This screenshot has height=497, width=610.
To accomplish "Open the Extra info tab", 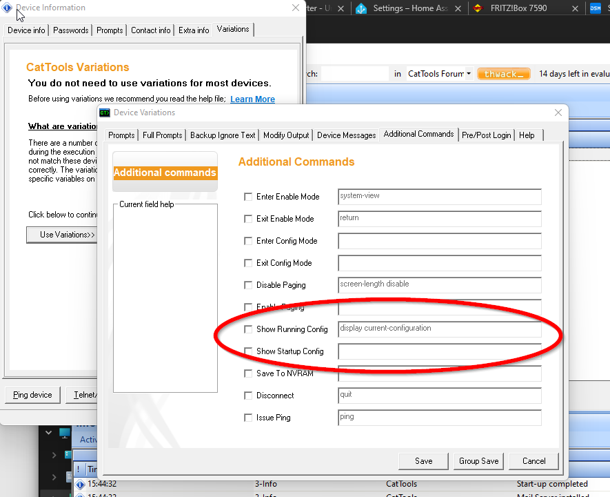I will click(194, 30).
